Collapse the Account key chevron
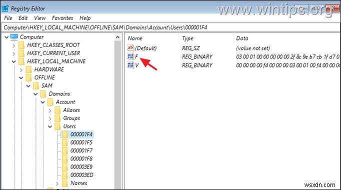Image resolution: width=341 pixels, height=190 pixels. 42,102
